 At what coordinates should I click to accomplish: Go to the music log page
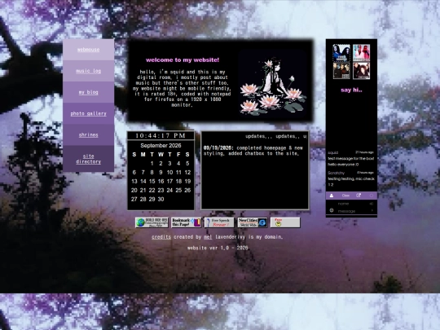point(88,71)
